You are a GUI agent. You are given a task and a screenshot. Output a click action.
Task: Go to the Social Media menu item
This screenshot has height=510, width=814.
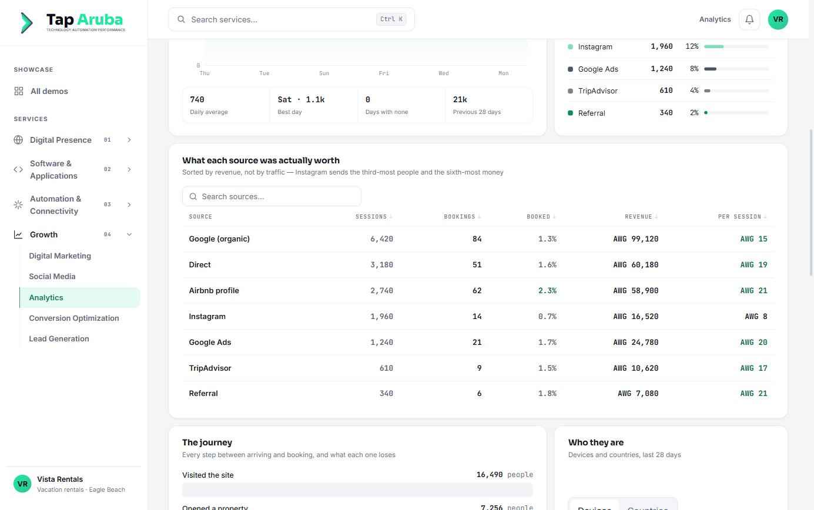pos(52,276)
